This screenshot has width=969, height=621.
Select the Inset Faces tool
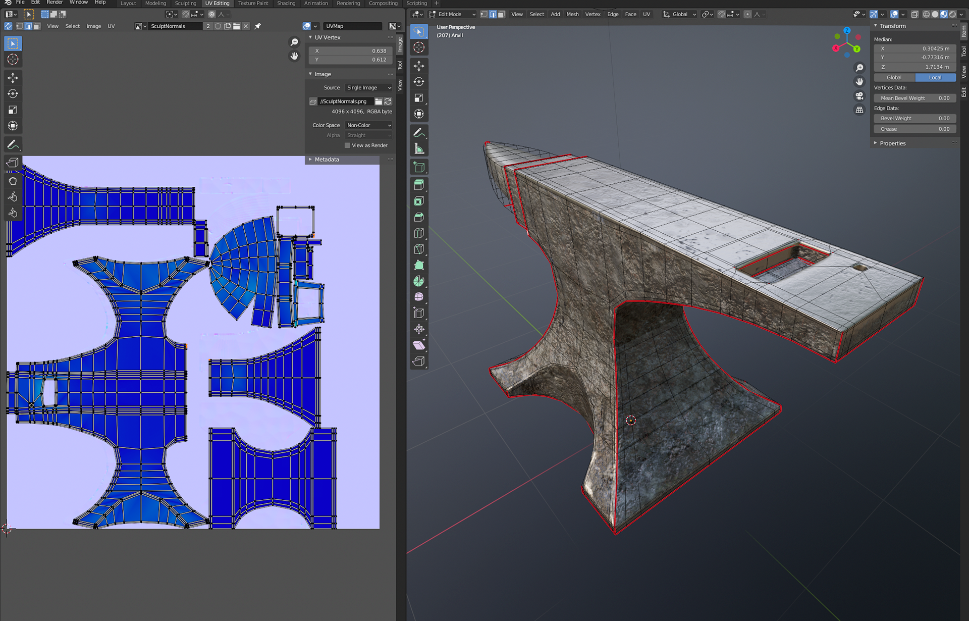pos(419,201)
